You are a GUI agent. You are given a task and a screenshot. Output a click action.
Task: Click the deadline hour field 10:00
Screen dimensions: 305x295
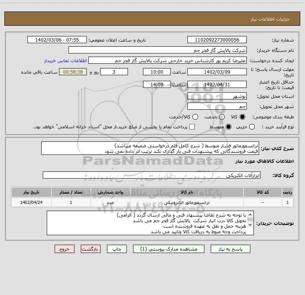click(157, 72)
